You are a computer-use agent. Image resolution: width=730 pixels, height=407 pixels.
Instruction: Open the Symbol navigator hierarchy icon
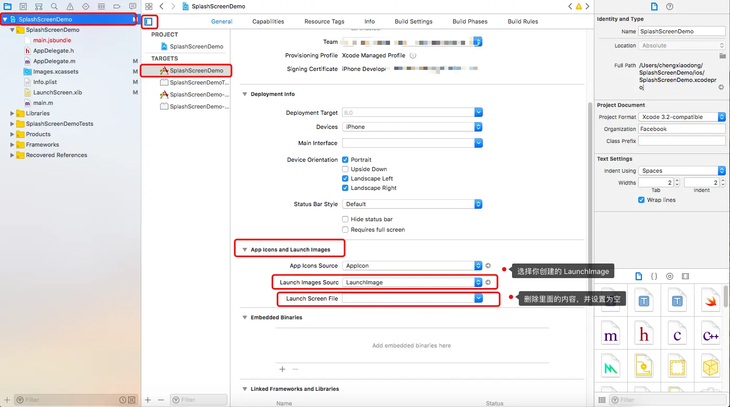pyautogui.click(x=39, y=6)
